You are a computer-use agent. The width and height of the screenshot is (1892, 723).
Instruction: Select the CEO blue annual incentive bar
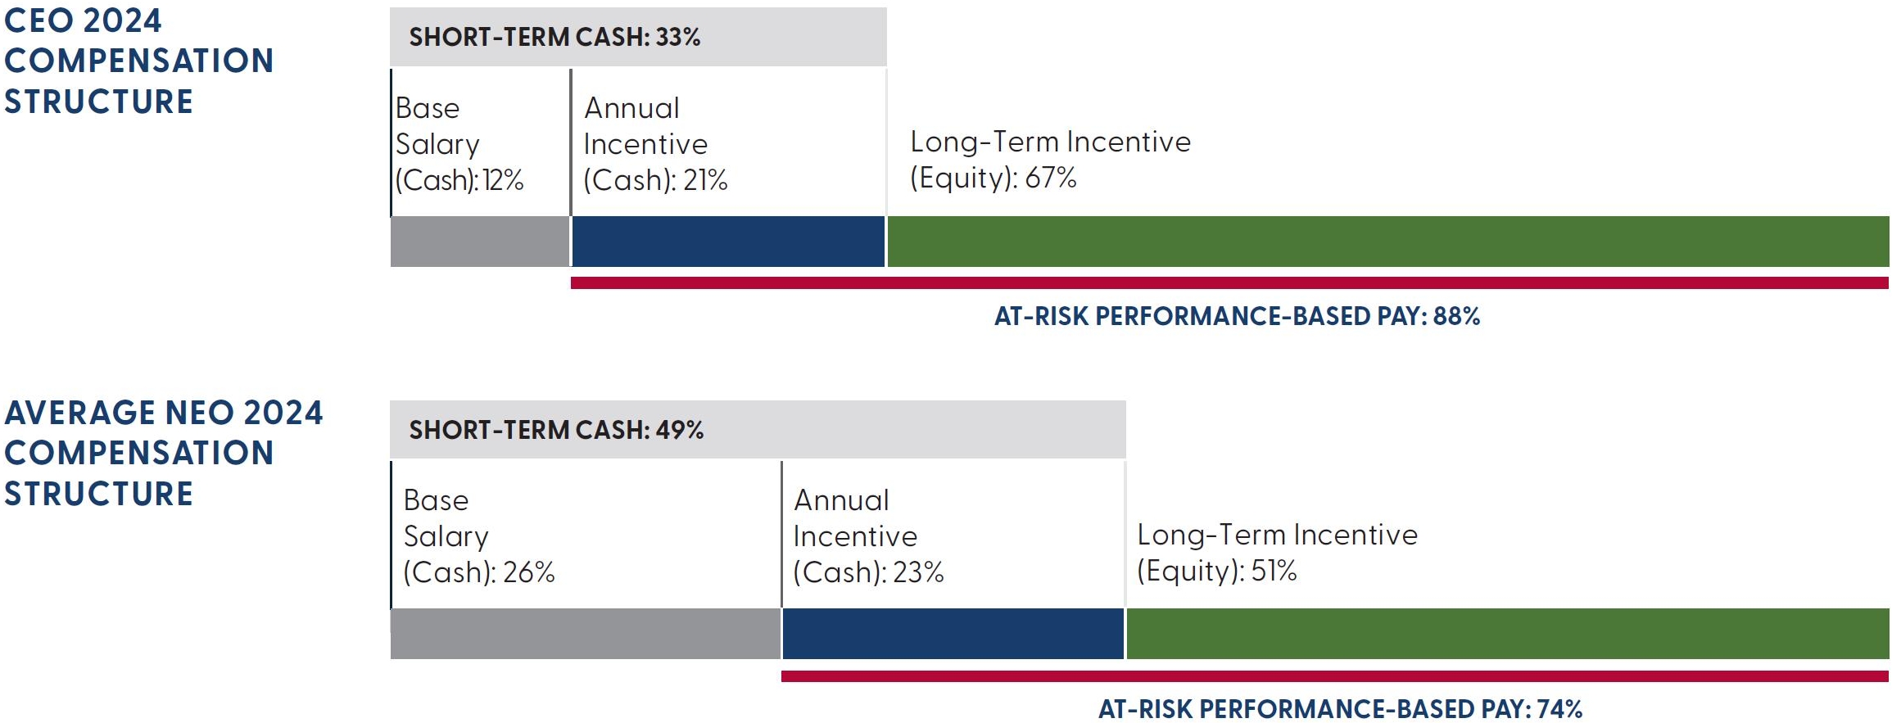(728, 242)
